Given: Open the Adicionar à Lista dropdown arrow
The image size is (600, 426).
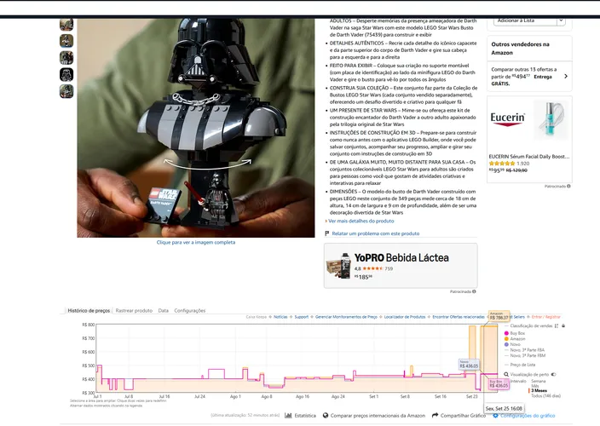Looking at the screenshot, I should [561, 20].
